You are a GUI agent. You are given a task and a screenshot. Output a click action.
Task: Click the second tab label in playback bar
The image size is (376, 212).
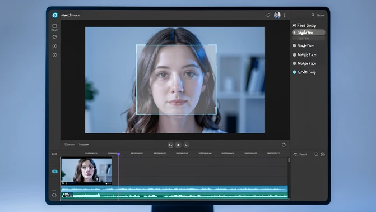[x=83, y=145]
